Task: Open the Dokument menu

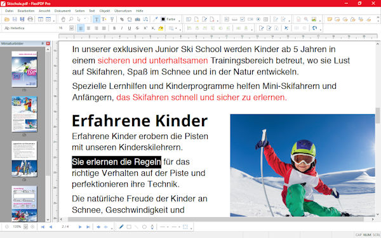Action: tap(62, 11)
